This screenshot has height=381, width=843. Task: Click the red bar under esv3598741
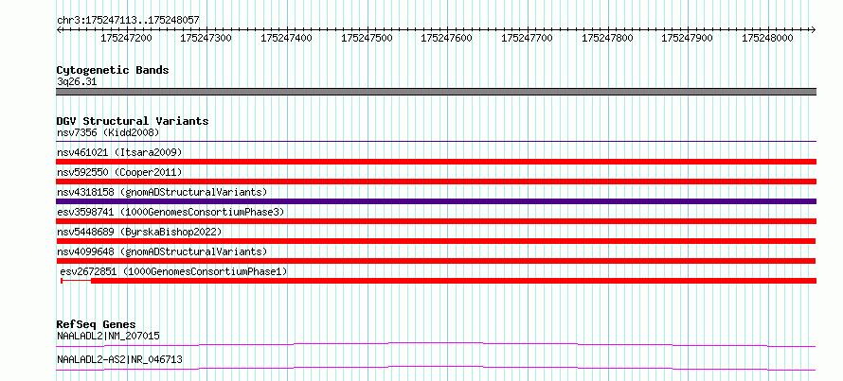pos(436,221)
